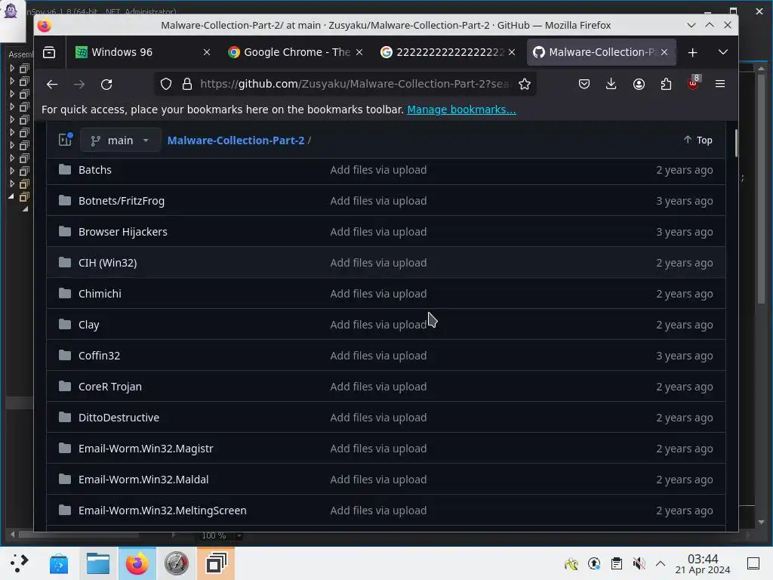Viewport: 773px width, 580px height.
Task: Close the 2222222222 Google search tab
Action: 512,52
